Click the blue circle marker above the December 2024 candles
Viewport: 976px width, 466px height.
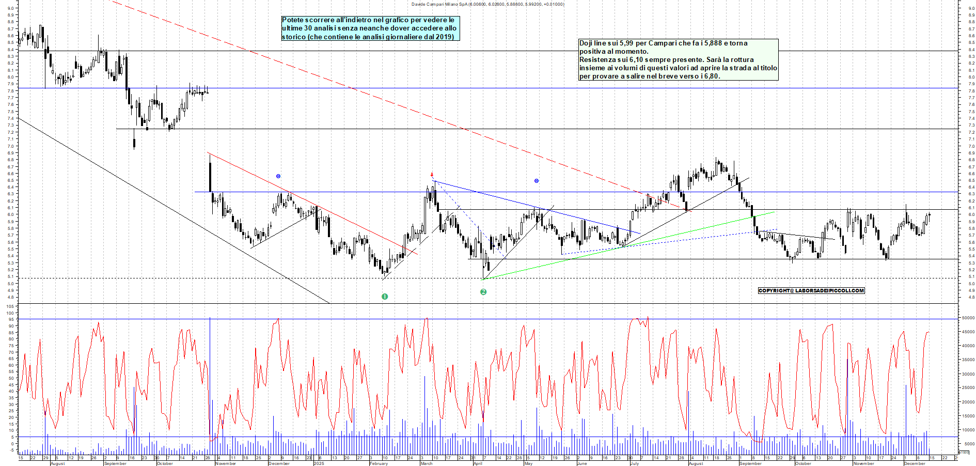coord(278,176)
